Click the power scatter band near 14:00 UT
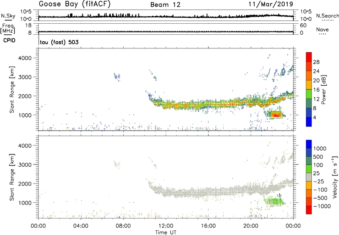The image size is (339, 235). click(x=187, y=105)
